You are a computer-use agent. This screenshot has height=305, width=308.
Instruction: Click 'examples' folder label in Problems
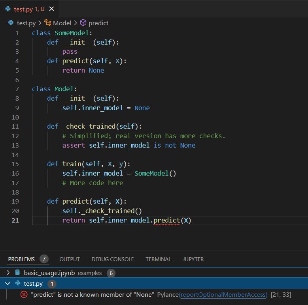click(x=90, y=273)
